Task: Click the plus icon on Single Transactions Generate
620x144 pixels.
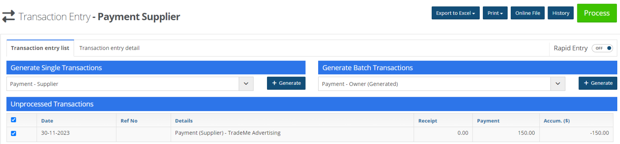Action: tap(274, 83)
